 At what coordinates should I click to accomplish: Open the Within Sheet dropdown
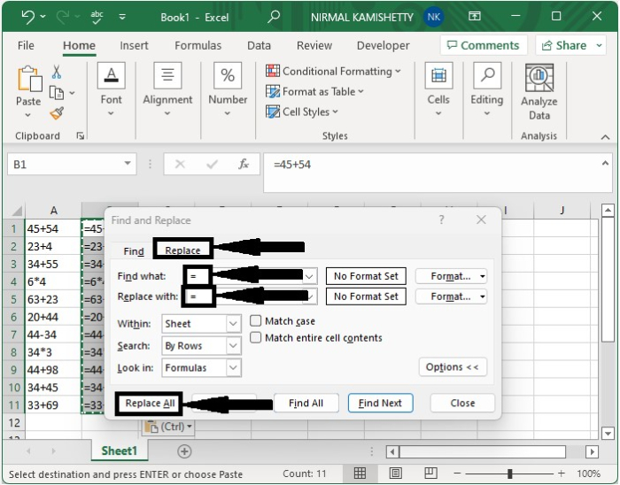click(x=201, y=324)
